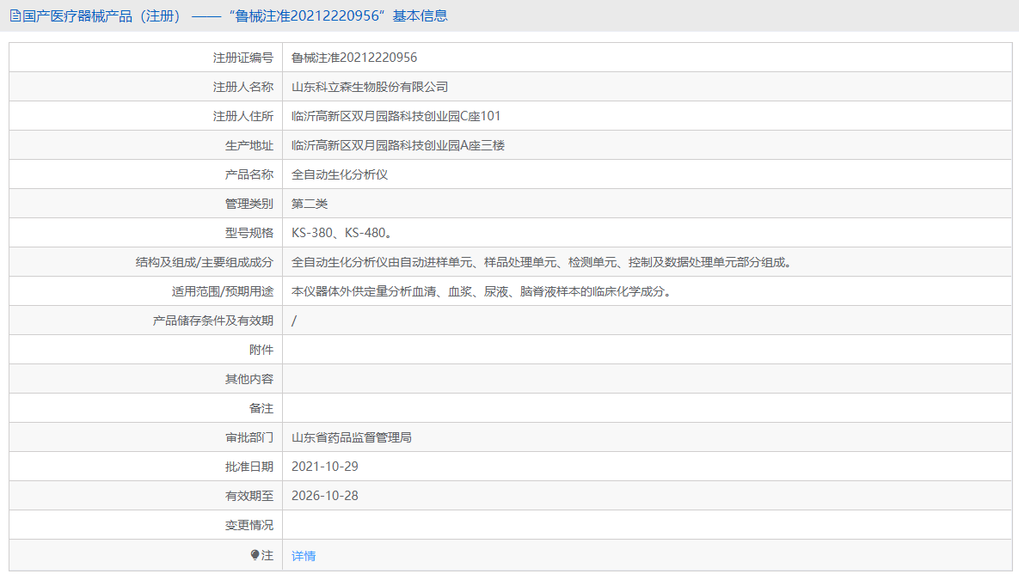Select approval department 山东省药品监督管理局
Screen dimensions: 1019x580
point(352,437)
